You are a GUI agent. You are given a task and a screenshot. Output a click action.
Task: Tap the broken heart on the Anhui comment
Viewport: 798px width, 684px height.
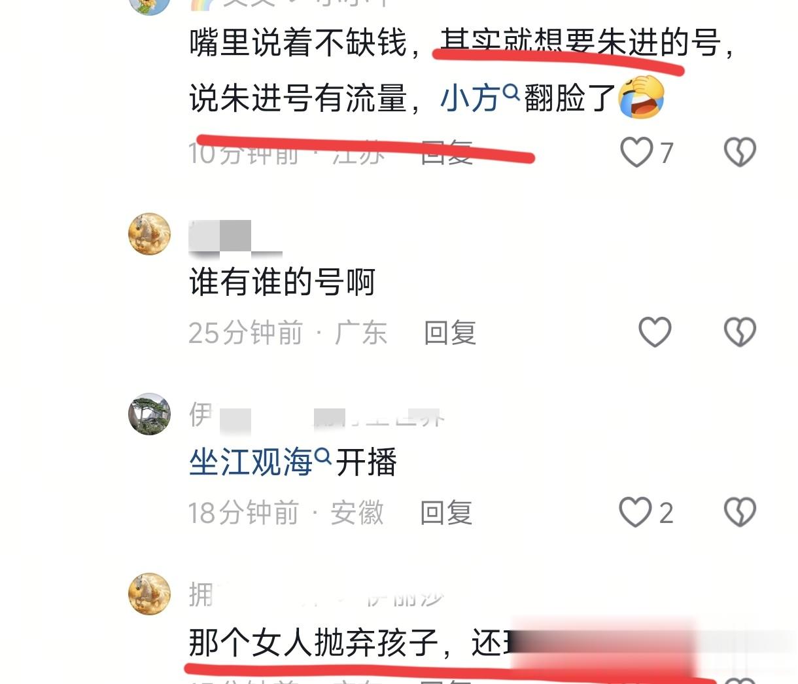tap(740, 512)
